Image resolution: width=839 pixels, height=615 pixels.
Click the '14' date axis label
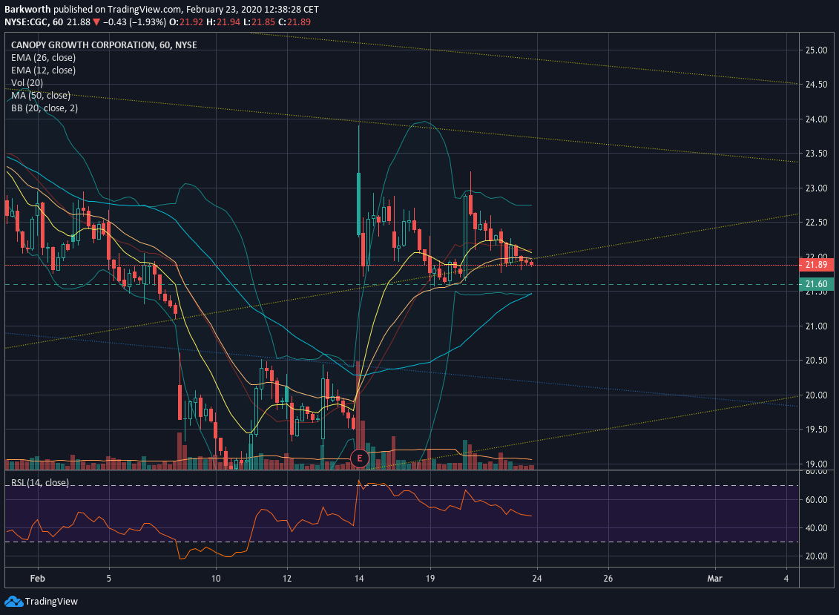click(x=359, y=579)
